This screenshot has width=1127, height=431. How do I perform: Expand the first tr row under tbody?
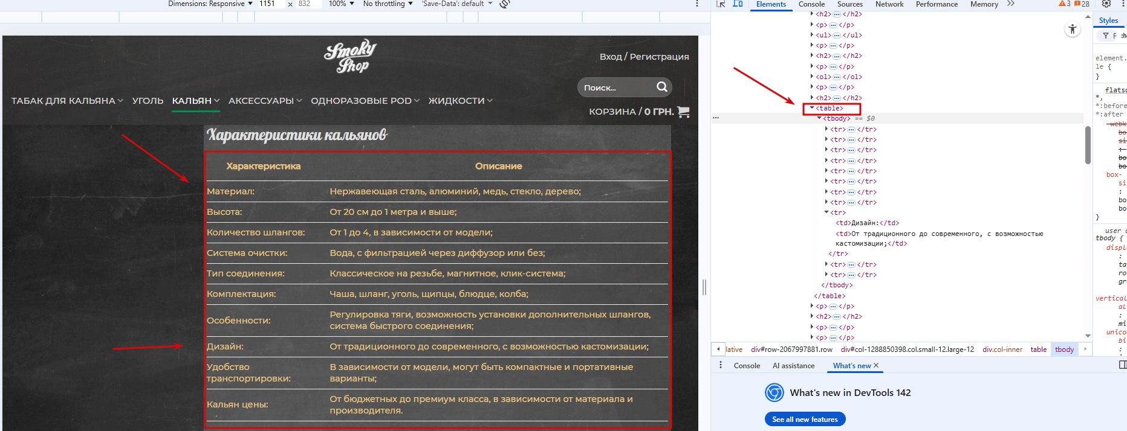[827, 129]
